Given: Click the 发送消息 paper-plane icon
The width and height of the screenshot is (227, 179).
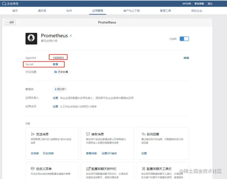Looking at the screenshot, I should point(33,134).
